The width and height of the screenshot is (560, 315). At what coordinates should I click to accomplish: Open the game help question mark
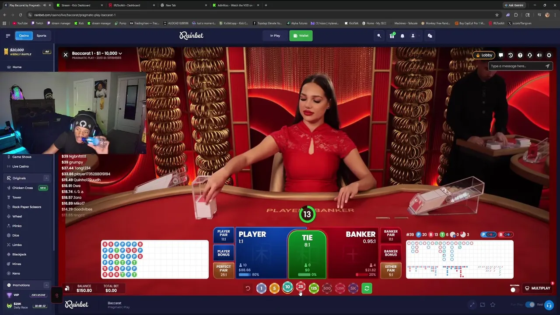[x=520, y=56]
